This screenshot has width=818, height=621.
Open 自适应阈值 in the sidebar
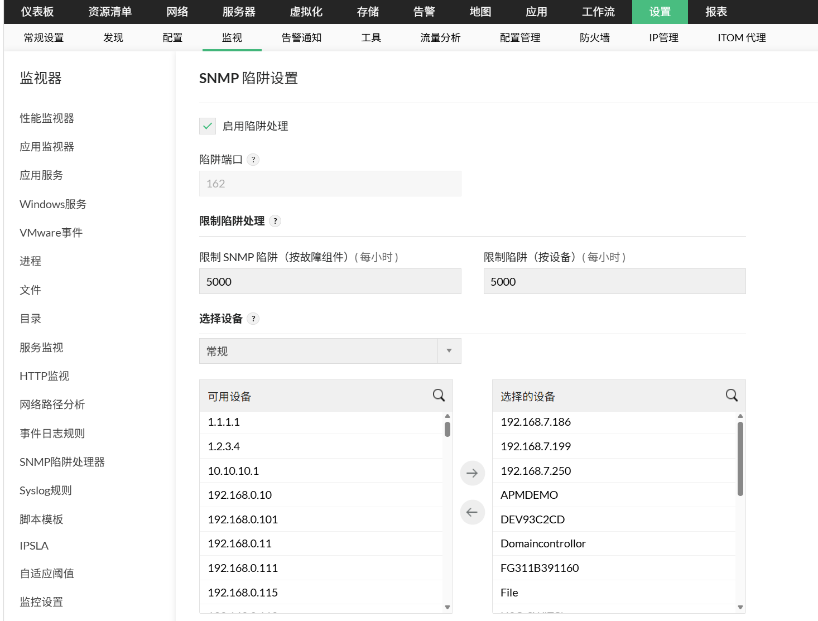click(47, 574)
